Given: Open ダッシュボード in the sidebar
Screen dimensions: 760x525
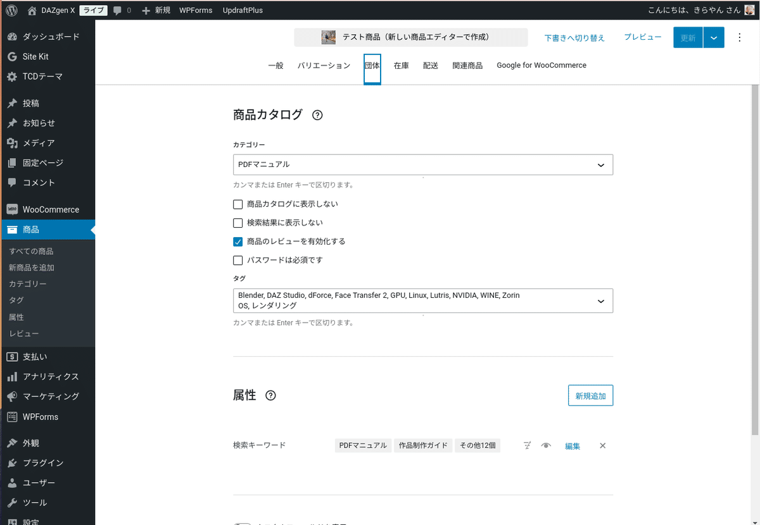Looking at the screenshot, I should [x=47, y=37].
